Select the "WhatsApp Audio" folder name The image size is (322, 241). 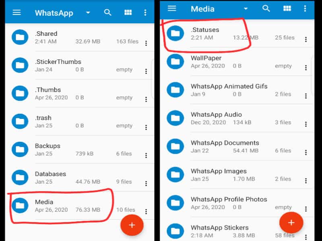(216, 114)
